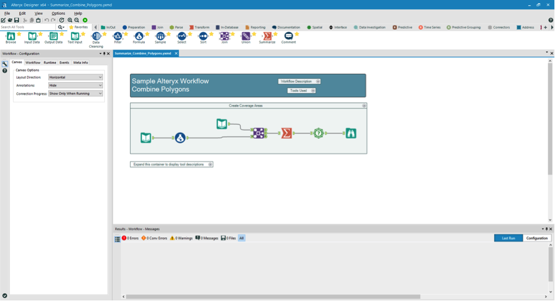Select the Formula node on canvas

tap(180, 138)
